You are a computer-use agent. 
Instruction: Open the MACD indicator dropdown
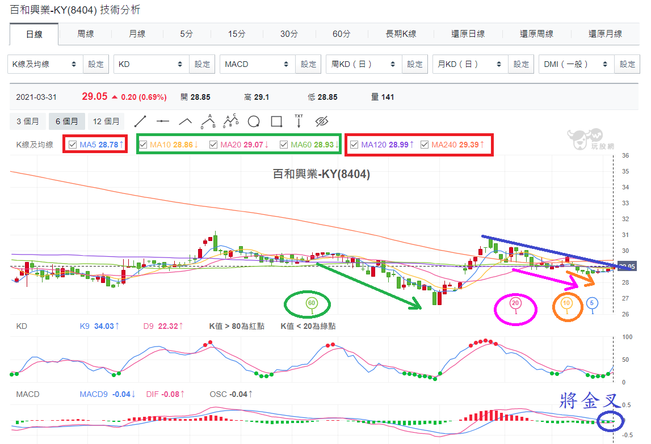[258, 64]
